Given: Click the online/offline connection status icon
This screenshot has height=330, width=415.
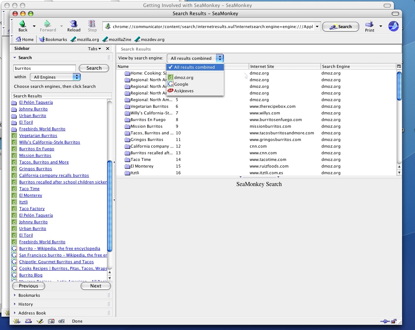Looking at the screenshot, I should (x=385, y=321).
